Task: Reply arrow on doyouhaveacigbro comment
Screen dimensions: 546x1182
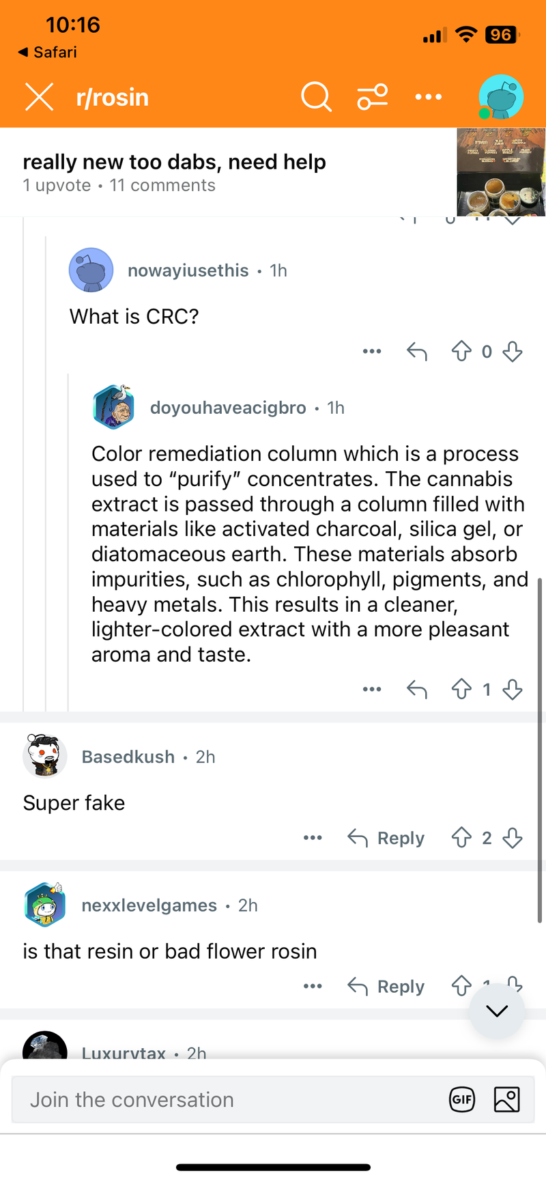Action: [x=417, y=690]
